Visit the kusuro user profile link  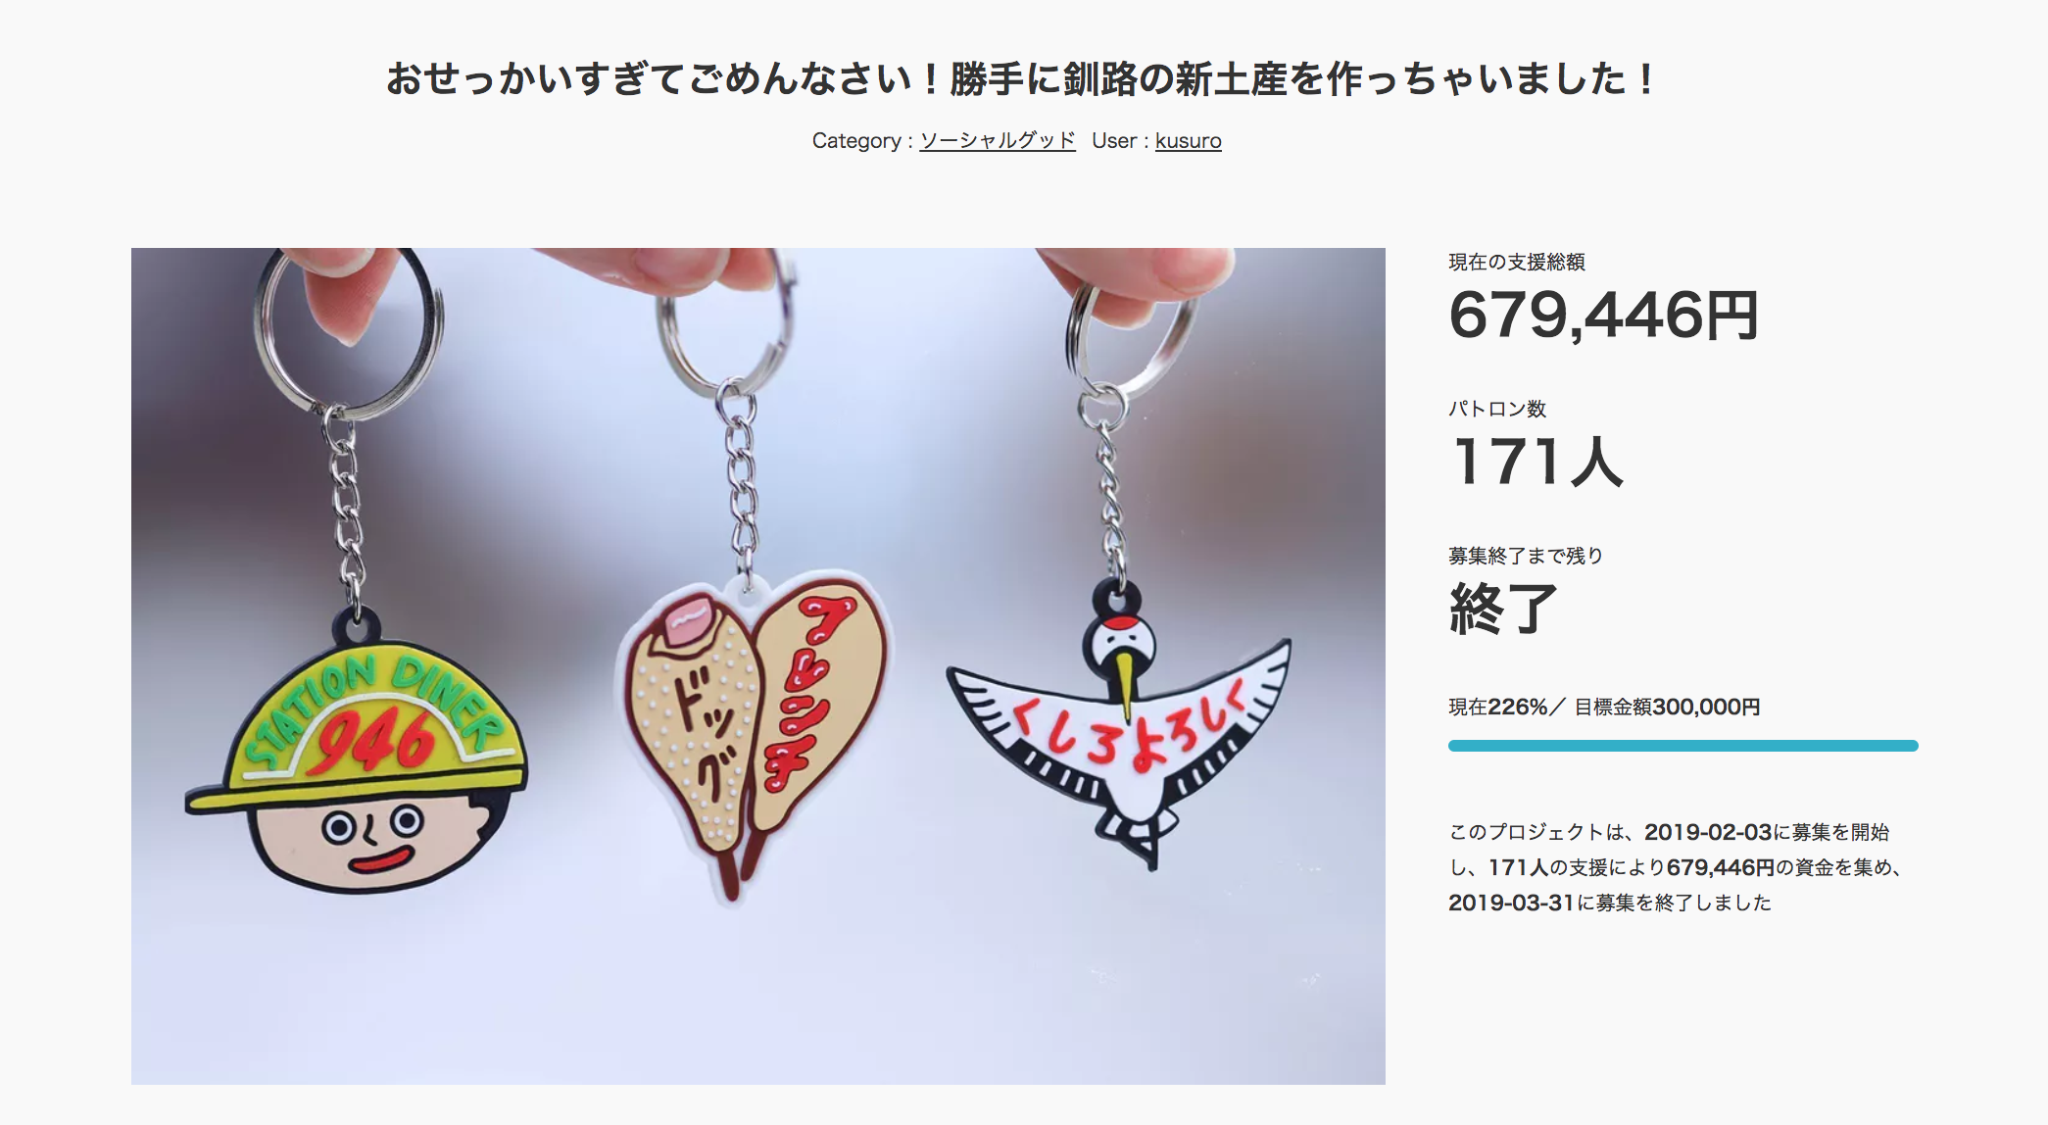pyautogui.click(x=1188, y=141)
